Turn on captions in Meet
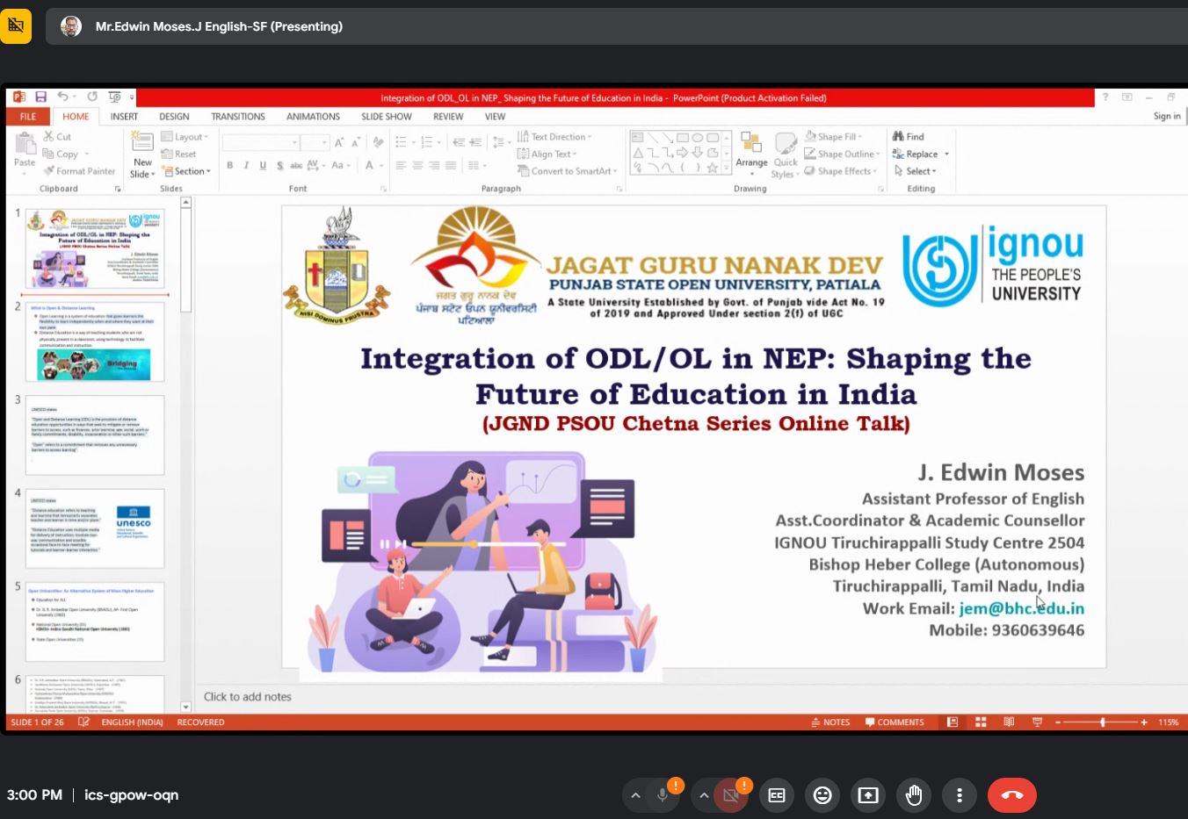This screenshot has height=819, width=1188. 777,795
